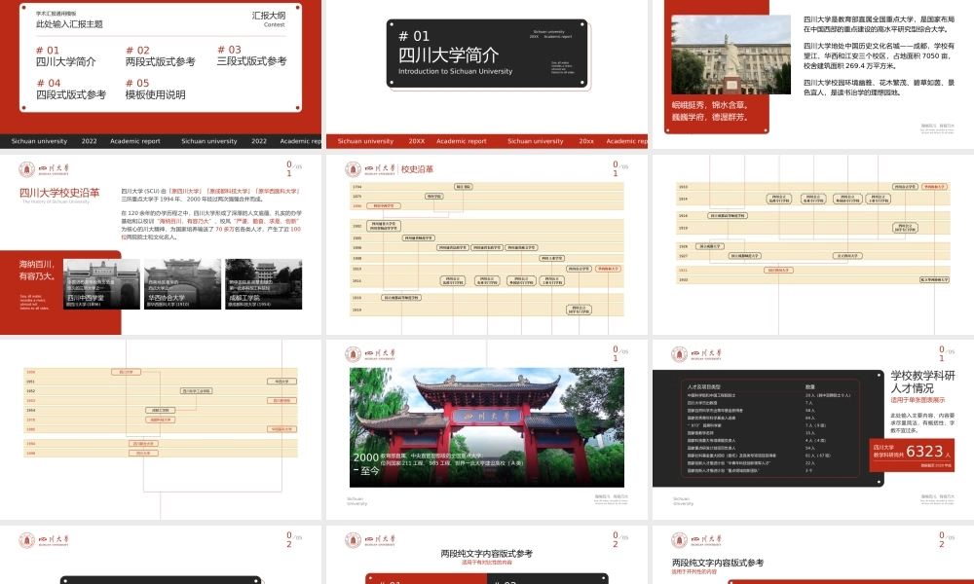Click the university logo above the gate photo
This screenshot has height=584, width=974.
tap(370, 353)
